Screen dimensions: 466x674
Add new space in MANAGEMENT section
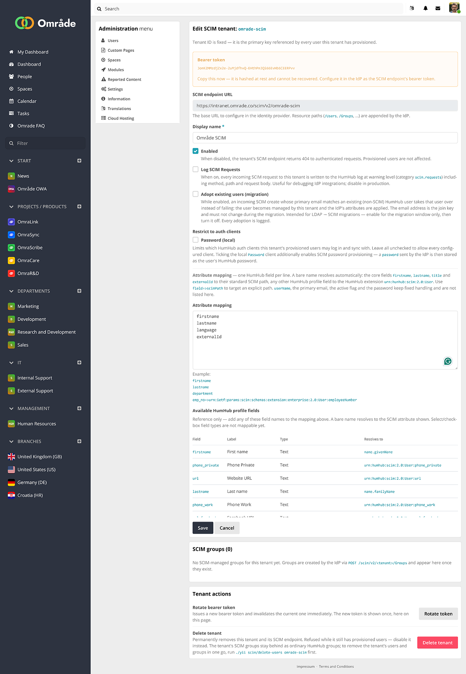pos(79,408)
